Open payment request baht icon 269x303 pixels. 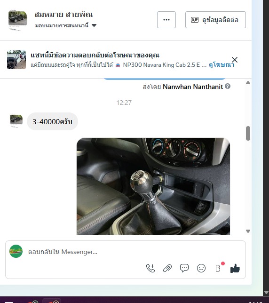[x=218, y=268]
